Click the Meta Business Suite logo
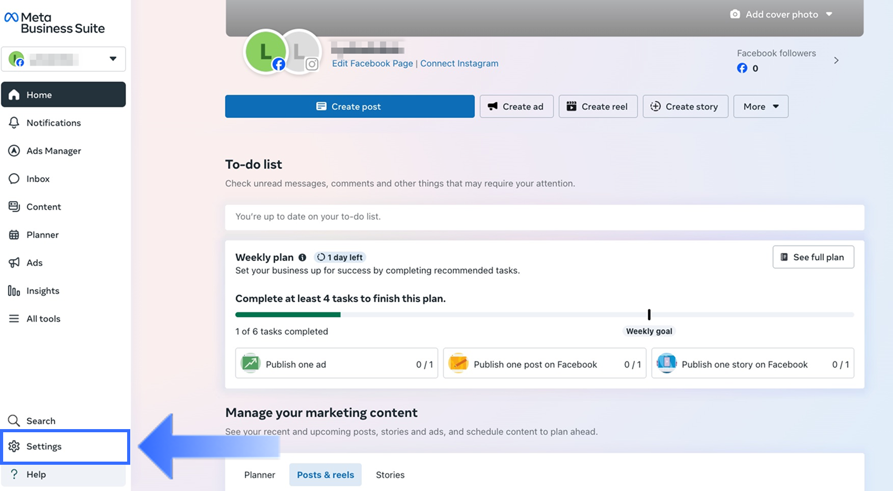This screenshot has height=491, width=893. (x=55, y=23)
